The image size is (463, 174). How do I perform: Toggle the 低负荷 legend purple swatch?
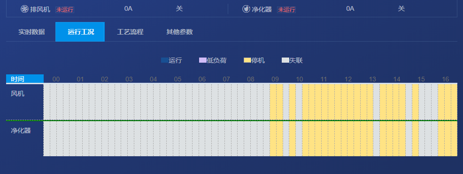[x=203, y=60]
